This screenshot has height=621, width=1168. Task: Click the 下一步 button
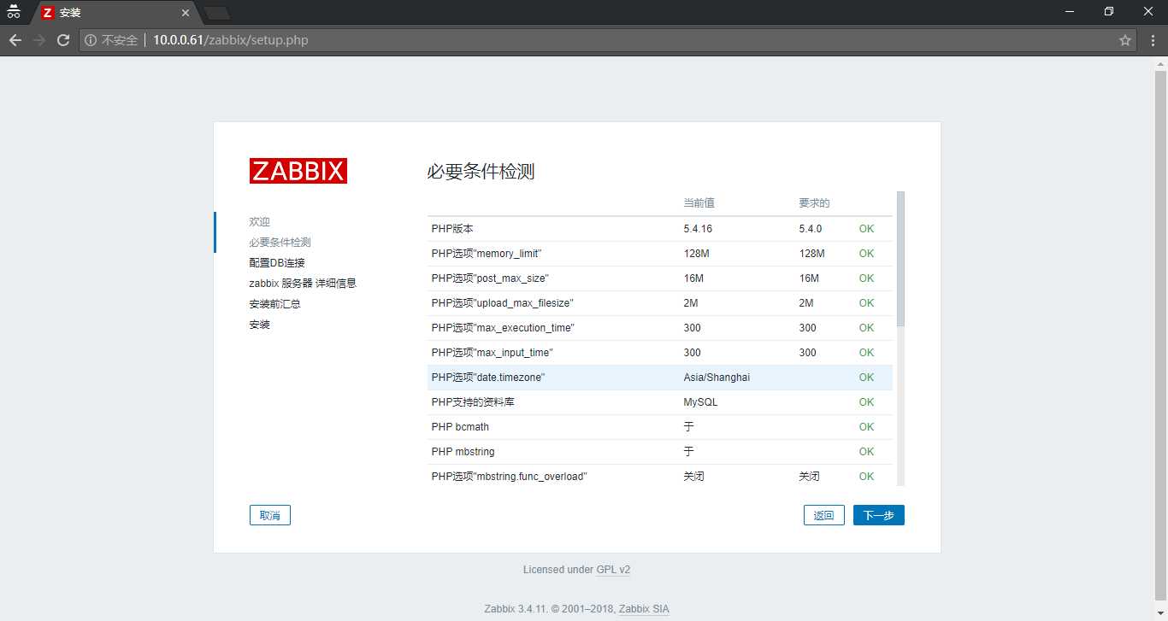[x=879, y=515]
